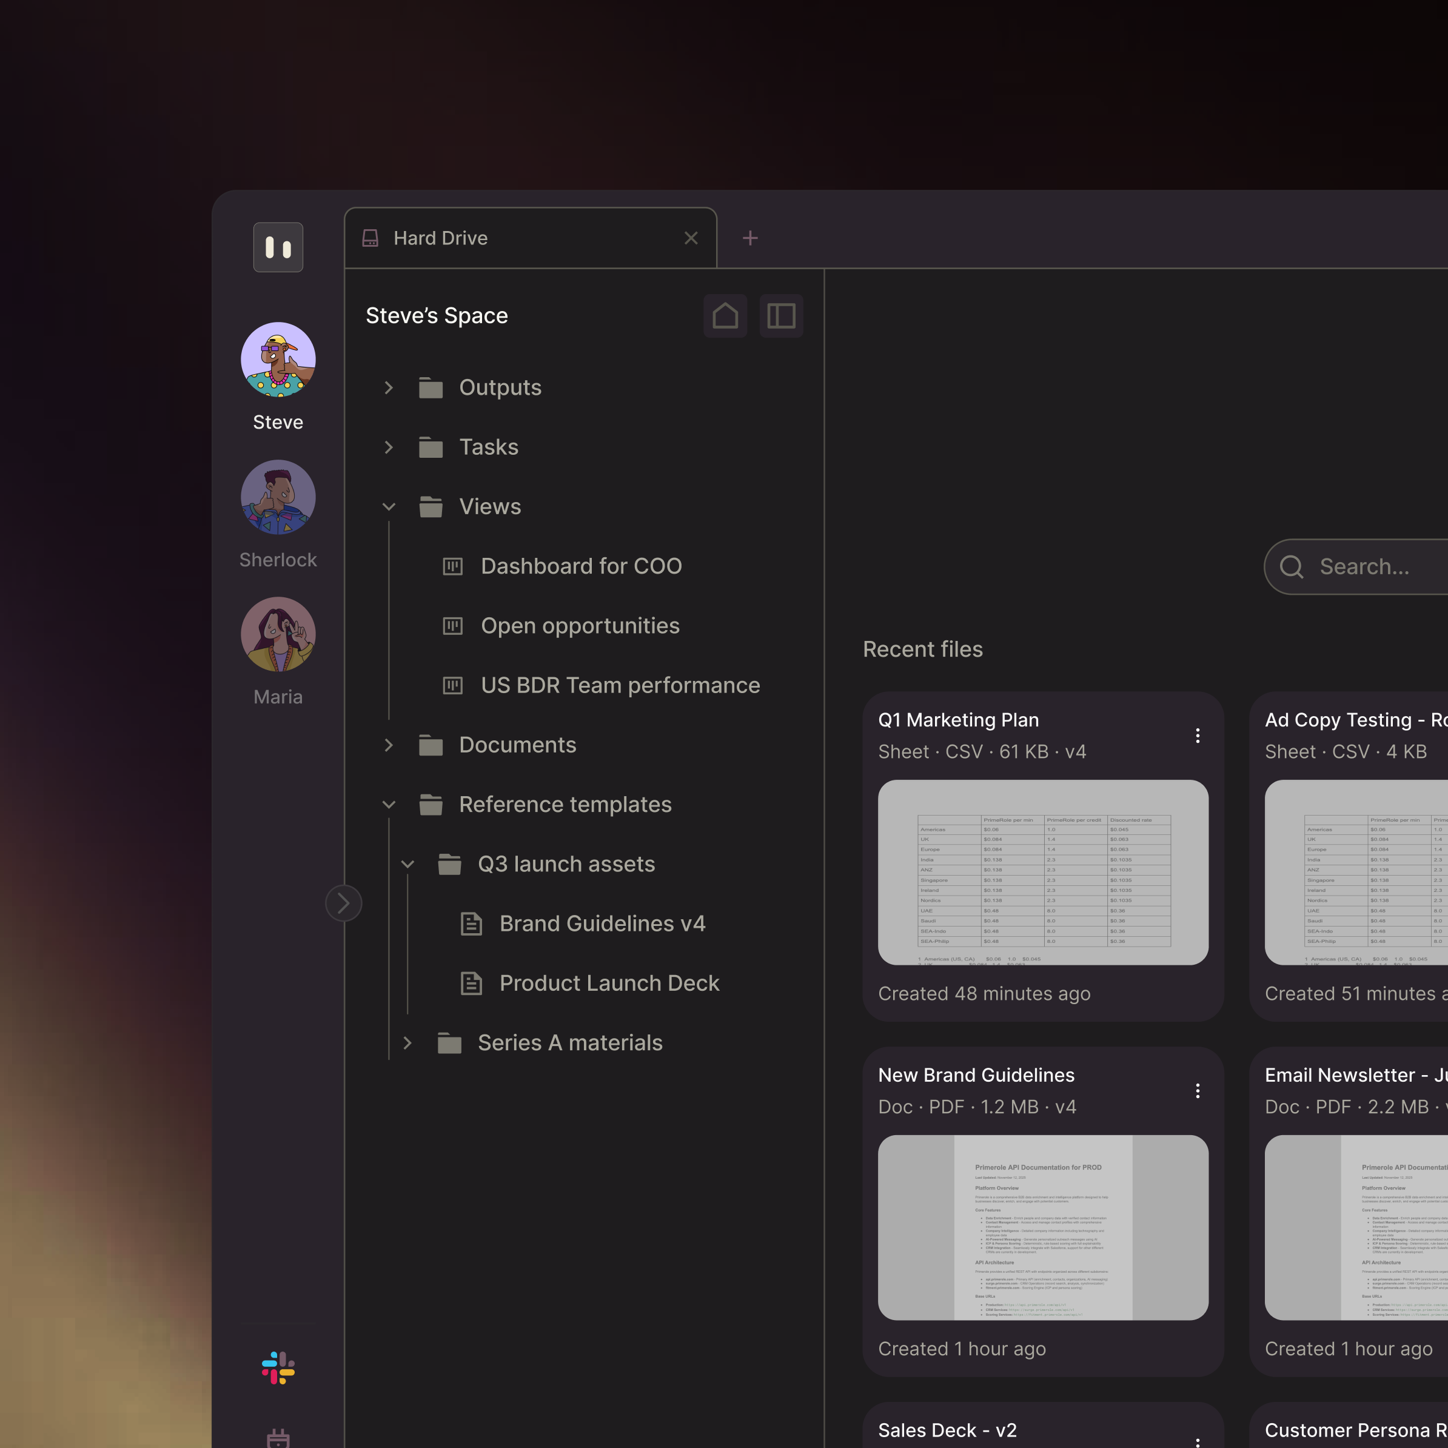Open options menu for New Brand Guidelines
This screenshot has height=1448, width=1448.
(x=1197, y=1090)
